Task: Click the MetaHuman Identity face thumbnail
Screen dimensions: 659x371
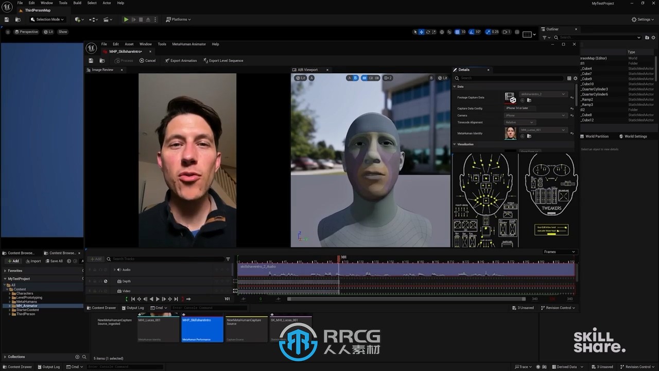Action: (510, 133)
